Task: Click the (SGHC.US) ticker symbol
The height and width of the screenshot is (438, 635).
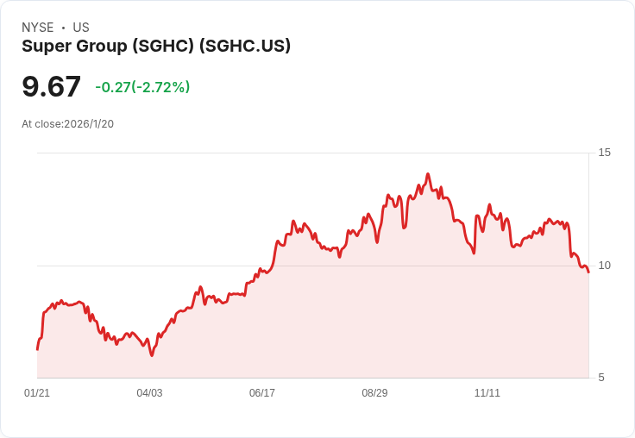Action: click(x=244, y=47)
